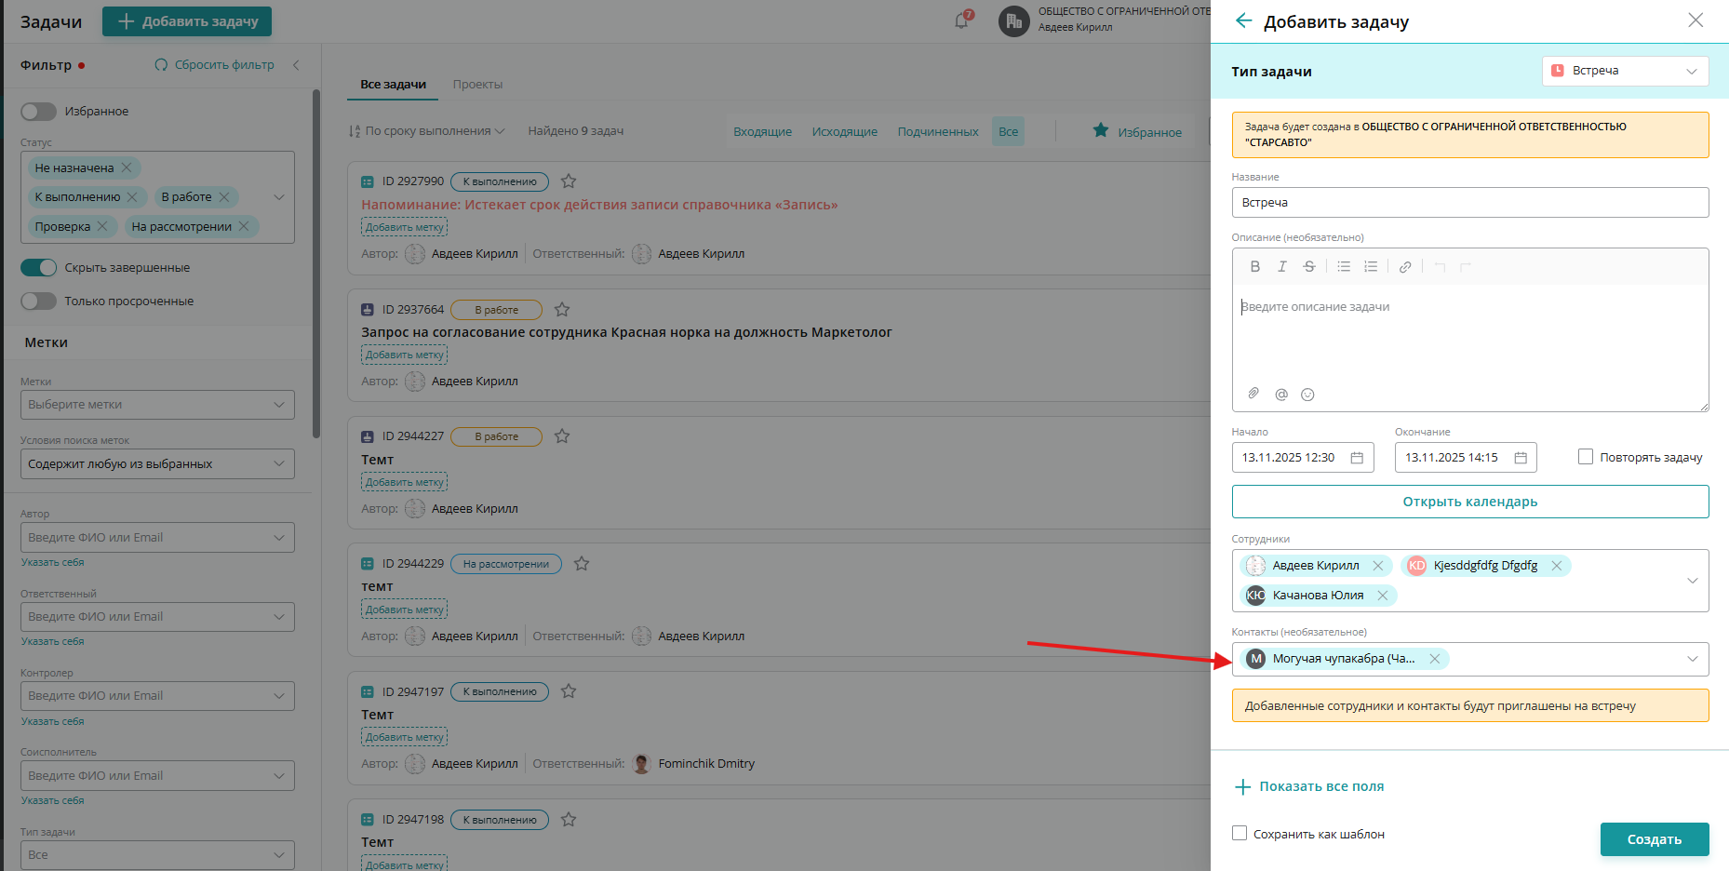1729x871 pixels.
Task: Open the Ответственный filter dropdown
Action: point(157,617)
